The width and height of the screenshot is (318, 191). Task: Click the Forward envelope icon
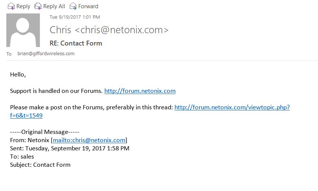73,6
